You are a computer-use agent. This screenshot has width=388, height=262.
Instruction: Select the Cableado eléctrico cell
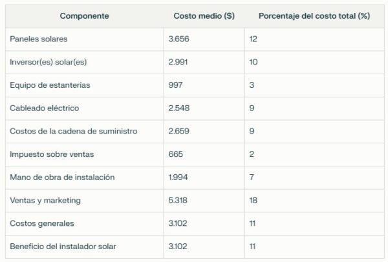coord(45,108)
